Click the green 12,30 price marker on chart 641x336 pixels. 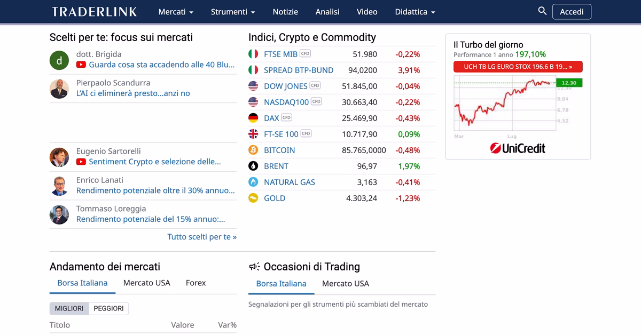569,83
